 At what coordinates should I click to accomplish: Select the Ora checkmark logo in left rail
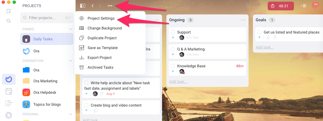(x=9, y=79)
